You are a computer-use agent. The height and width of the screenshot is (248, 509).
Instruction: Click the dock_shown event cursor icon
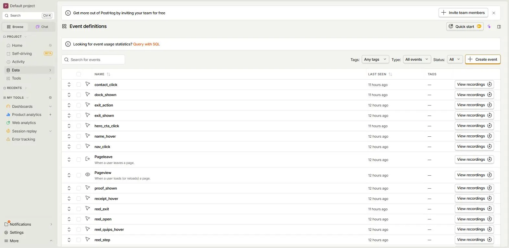pos(88,94)
